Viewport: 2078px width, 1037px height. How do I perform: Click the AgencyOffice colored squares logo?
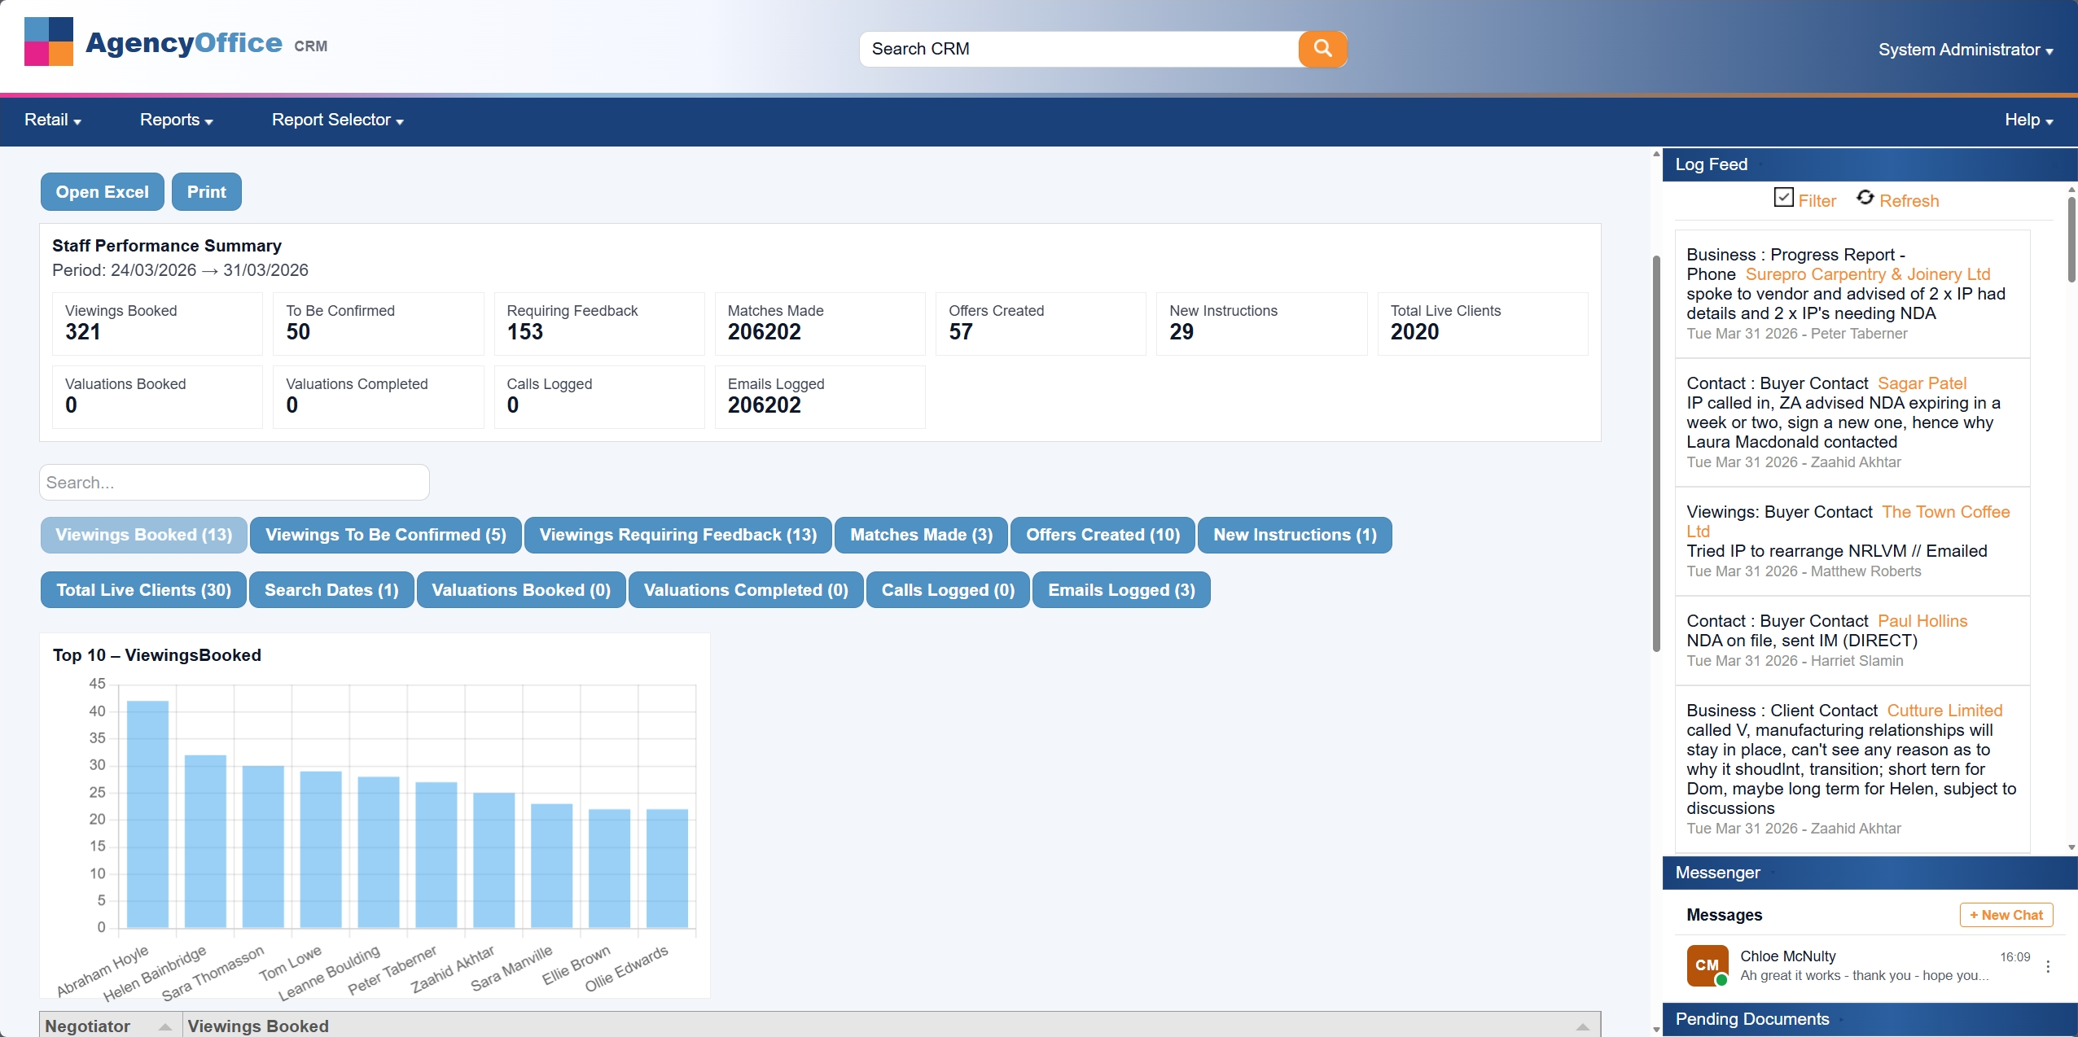(49, 42)
